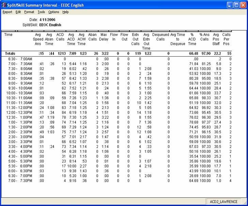This screenshot has width=248, height=206.
Task: Click Max Delay 3:22 in 12:30PM row
Action: 105,117
